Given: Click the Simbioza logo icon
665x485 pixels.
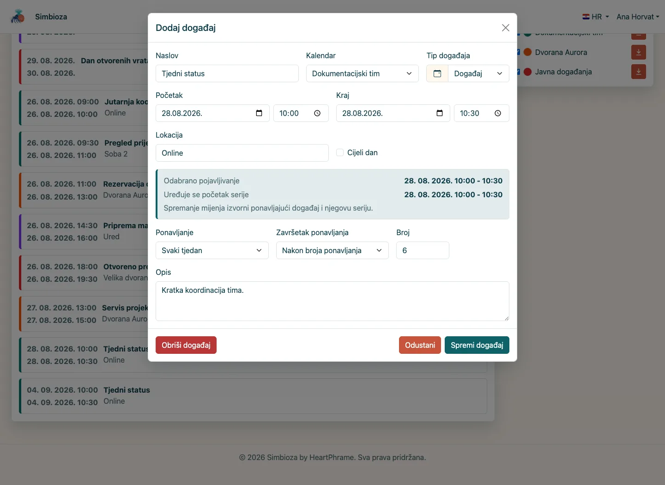Looking at the screenshot, I should 18,17.
